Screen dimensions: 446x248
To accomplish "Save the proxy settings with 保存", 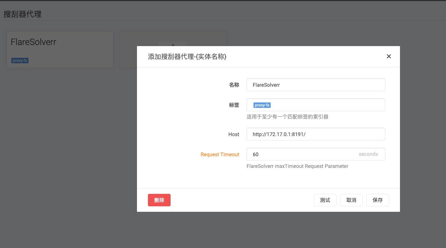I will tap(377, 200).
